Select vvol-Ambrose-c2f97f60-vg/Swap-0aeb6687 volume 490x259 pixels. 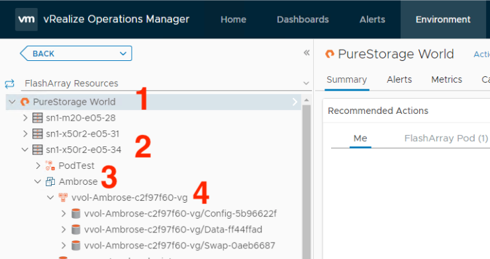(x=179, y=246)
